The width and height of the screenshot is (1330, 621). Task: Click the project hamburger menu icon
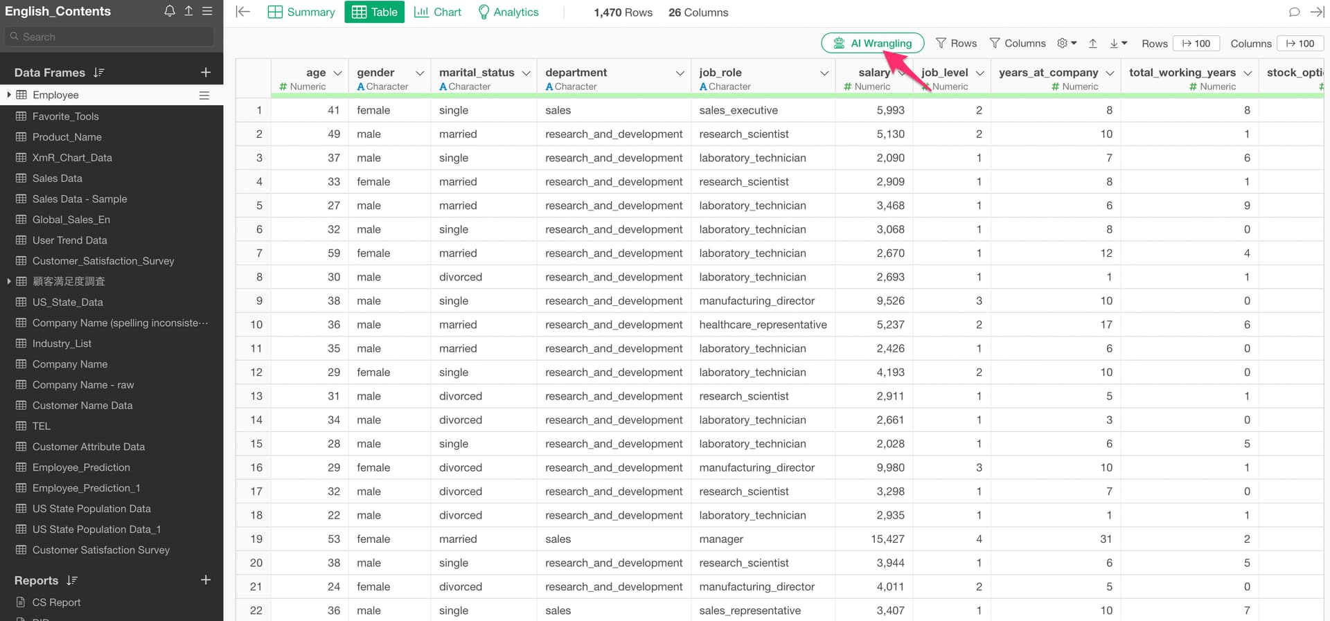coord(207,11)
